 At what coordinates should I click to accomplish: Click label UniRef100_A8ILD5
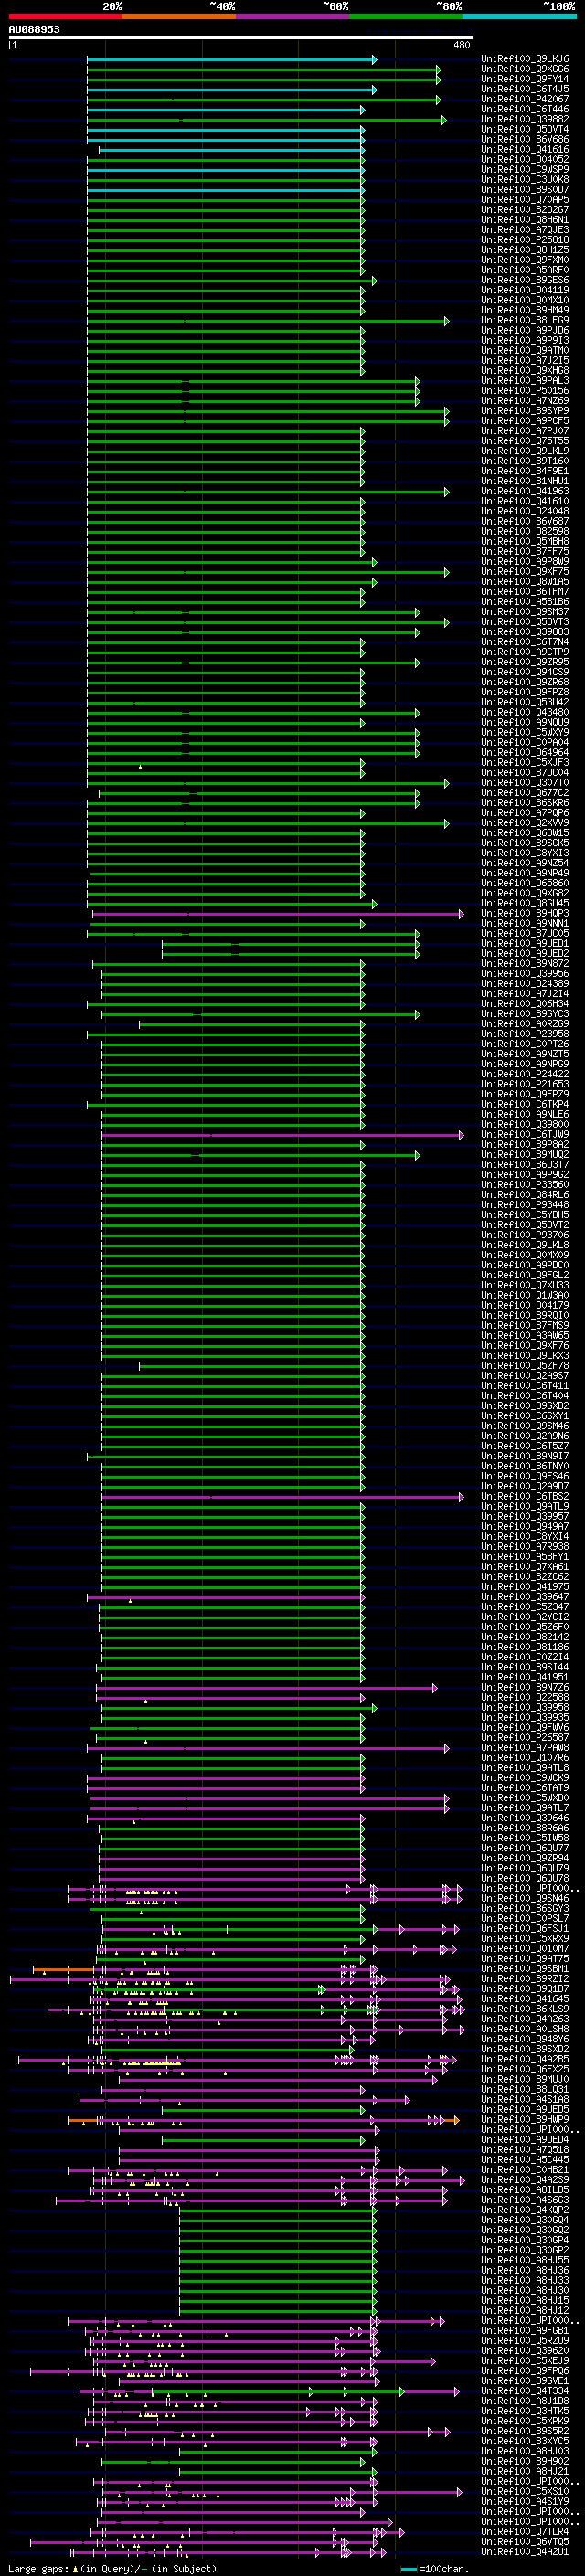pyautogui.click(x=525, y=2189)
